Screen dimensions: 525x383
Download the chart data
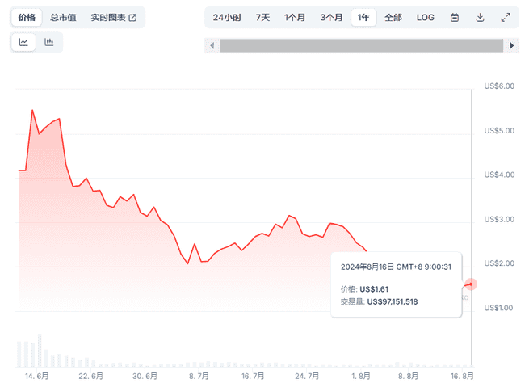(480, 17)
